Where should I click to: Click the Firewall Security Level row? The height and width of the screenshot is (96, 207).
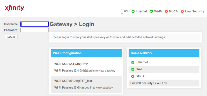point(164,83)
